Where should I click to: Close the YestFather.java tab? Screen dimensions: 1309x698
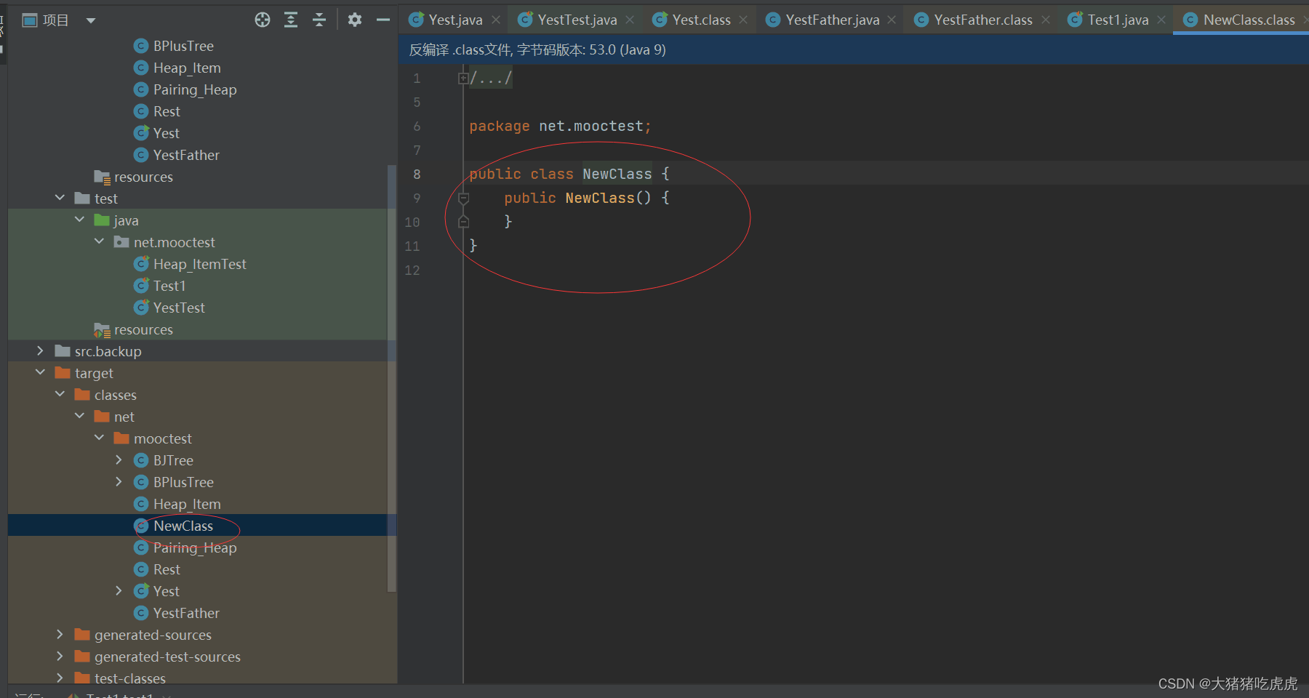892,20
